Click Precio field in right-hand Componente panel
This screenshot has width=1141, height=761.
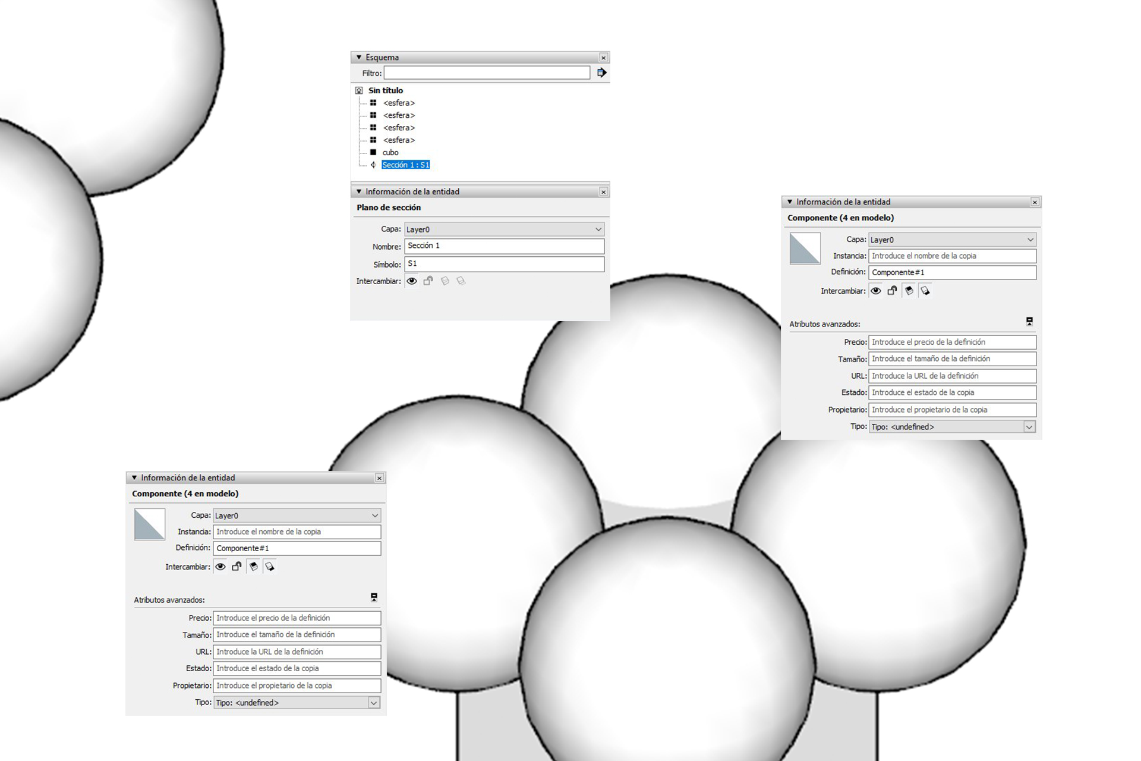(952, 342)
